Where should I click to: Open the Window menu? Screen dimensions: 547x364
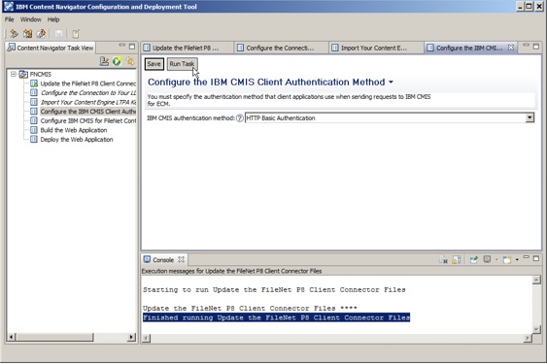click(x=31, y=19)
